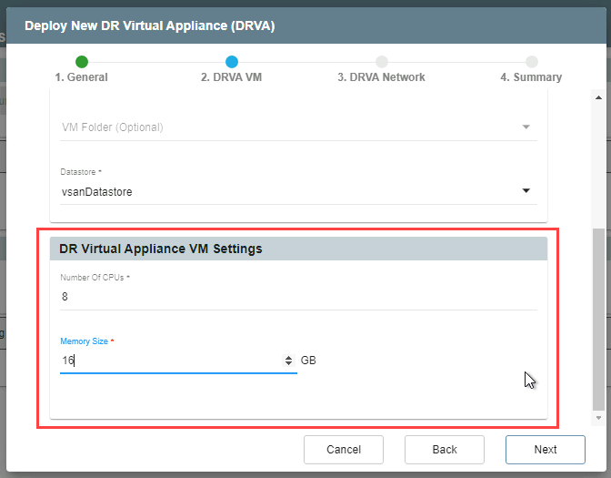
Task: Select the vsanDatastore value field
Action: tap(273, 192)
